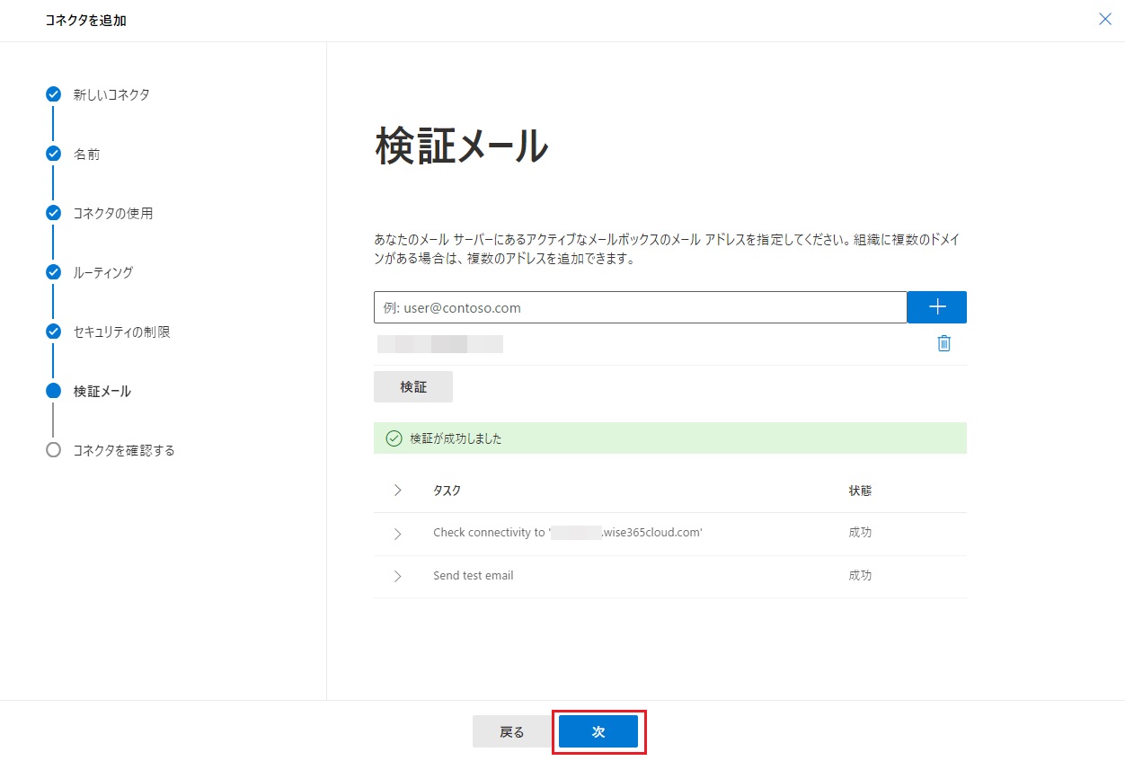Click the plus icon to add email address

click(x=936, y=307)
